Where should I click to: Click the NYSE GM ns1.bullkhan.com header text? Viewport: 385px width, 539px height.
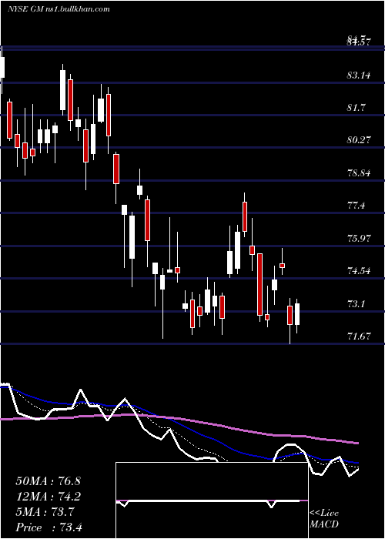click(x=59, y=9)
